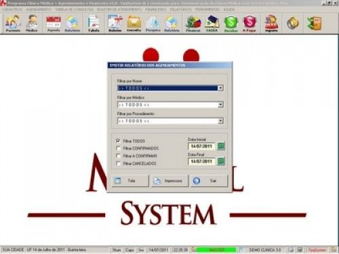Image resolution: width=339 pixels, height=254 pixels.
Task: Click the green MASTER status bar indicator
Action: point(216,250)
